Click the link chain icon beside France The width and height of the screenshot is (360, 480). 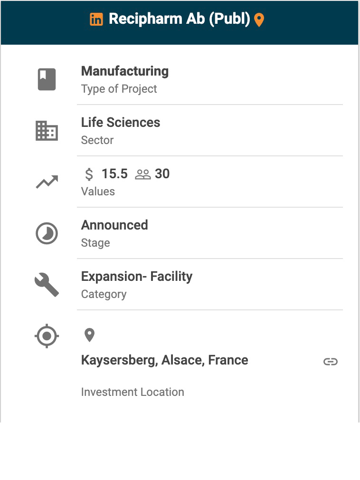[330, 362]
